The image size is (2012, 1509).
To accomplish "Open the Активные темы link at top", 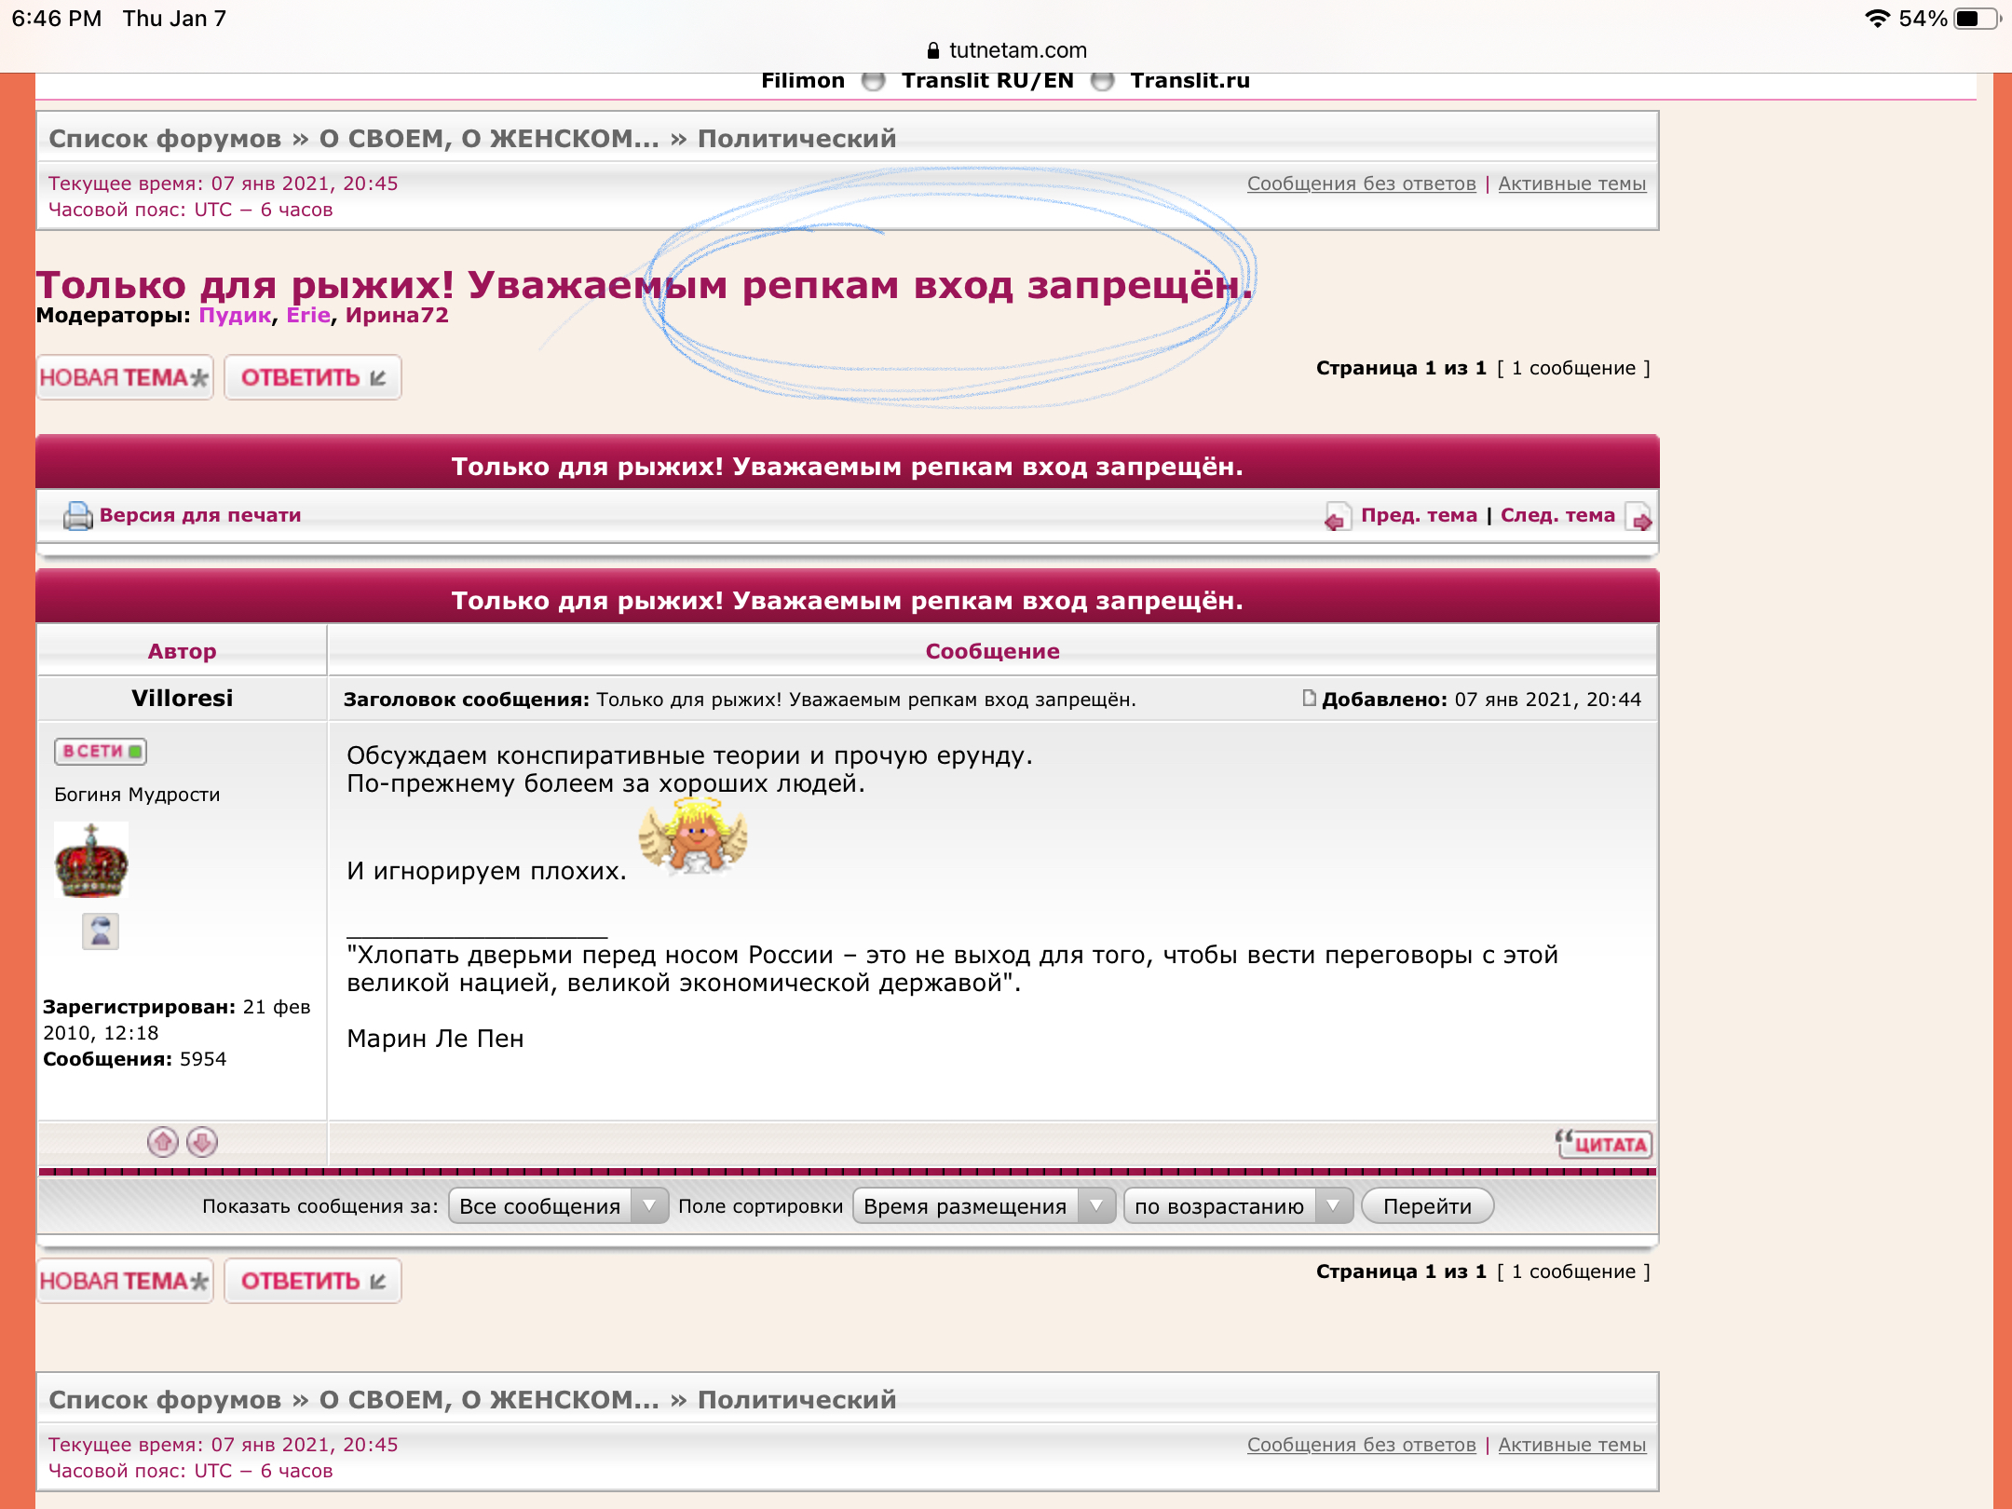I will point(1571,184).
